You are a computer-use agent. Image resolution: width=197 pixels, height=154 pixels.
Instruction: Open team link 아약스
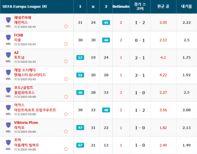(x=19, y=105)
